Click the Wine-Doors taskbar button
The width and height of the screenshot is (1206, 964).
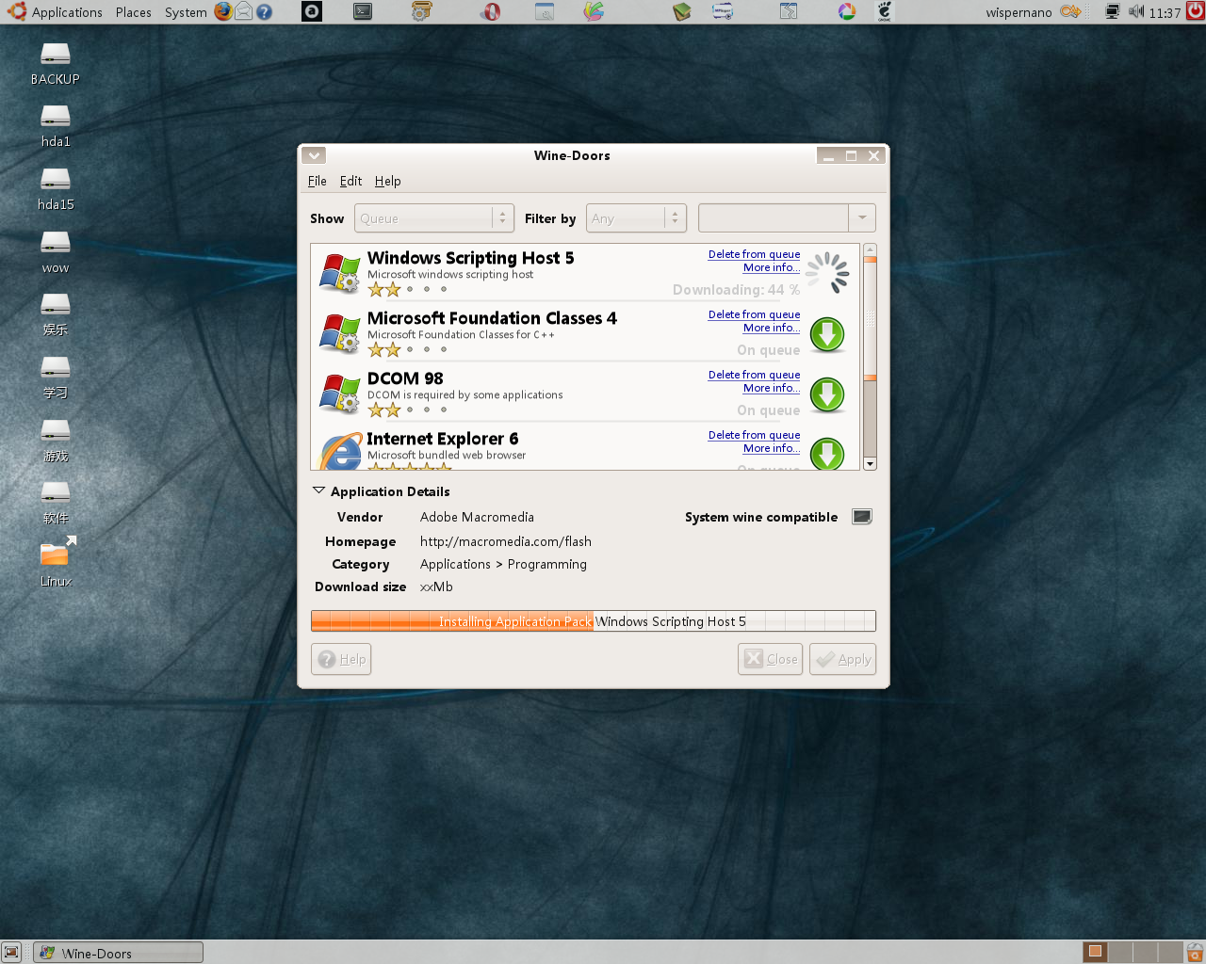(x=119, y=953)
